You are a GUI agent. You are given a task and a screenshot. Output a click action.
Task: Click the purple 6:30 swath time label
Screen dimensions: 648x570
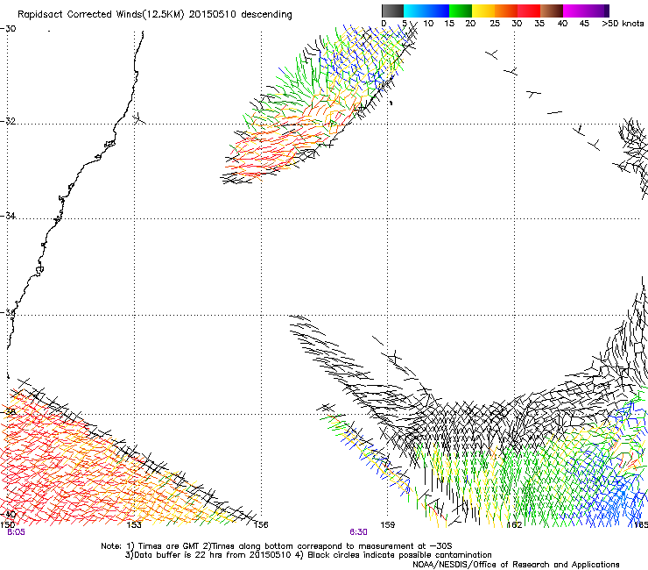pos(358,532)
